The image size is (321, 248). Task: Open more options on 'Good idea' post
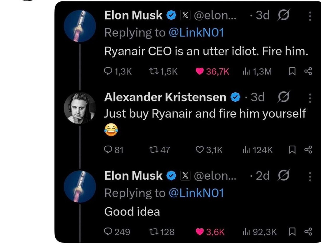[x=310, y=177]
